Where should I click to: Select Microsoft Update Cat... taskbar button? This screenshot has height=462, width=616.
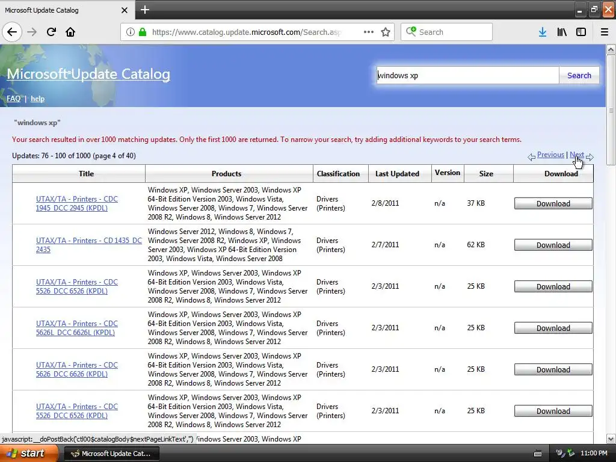click(x=111, y=454)
